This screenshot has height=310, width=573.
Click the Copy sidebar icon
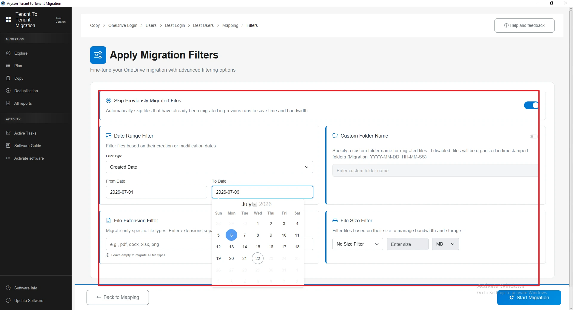click(x=8, y=78)
